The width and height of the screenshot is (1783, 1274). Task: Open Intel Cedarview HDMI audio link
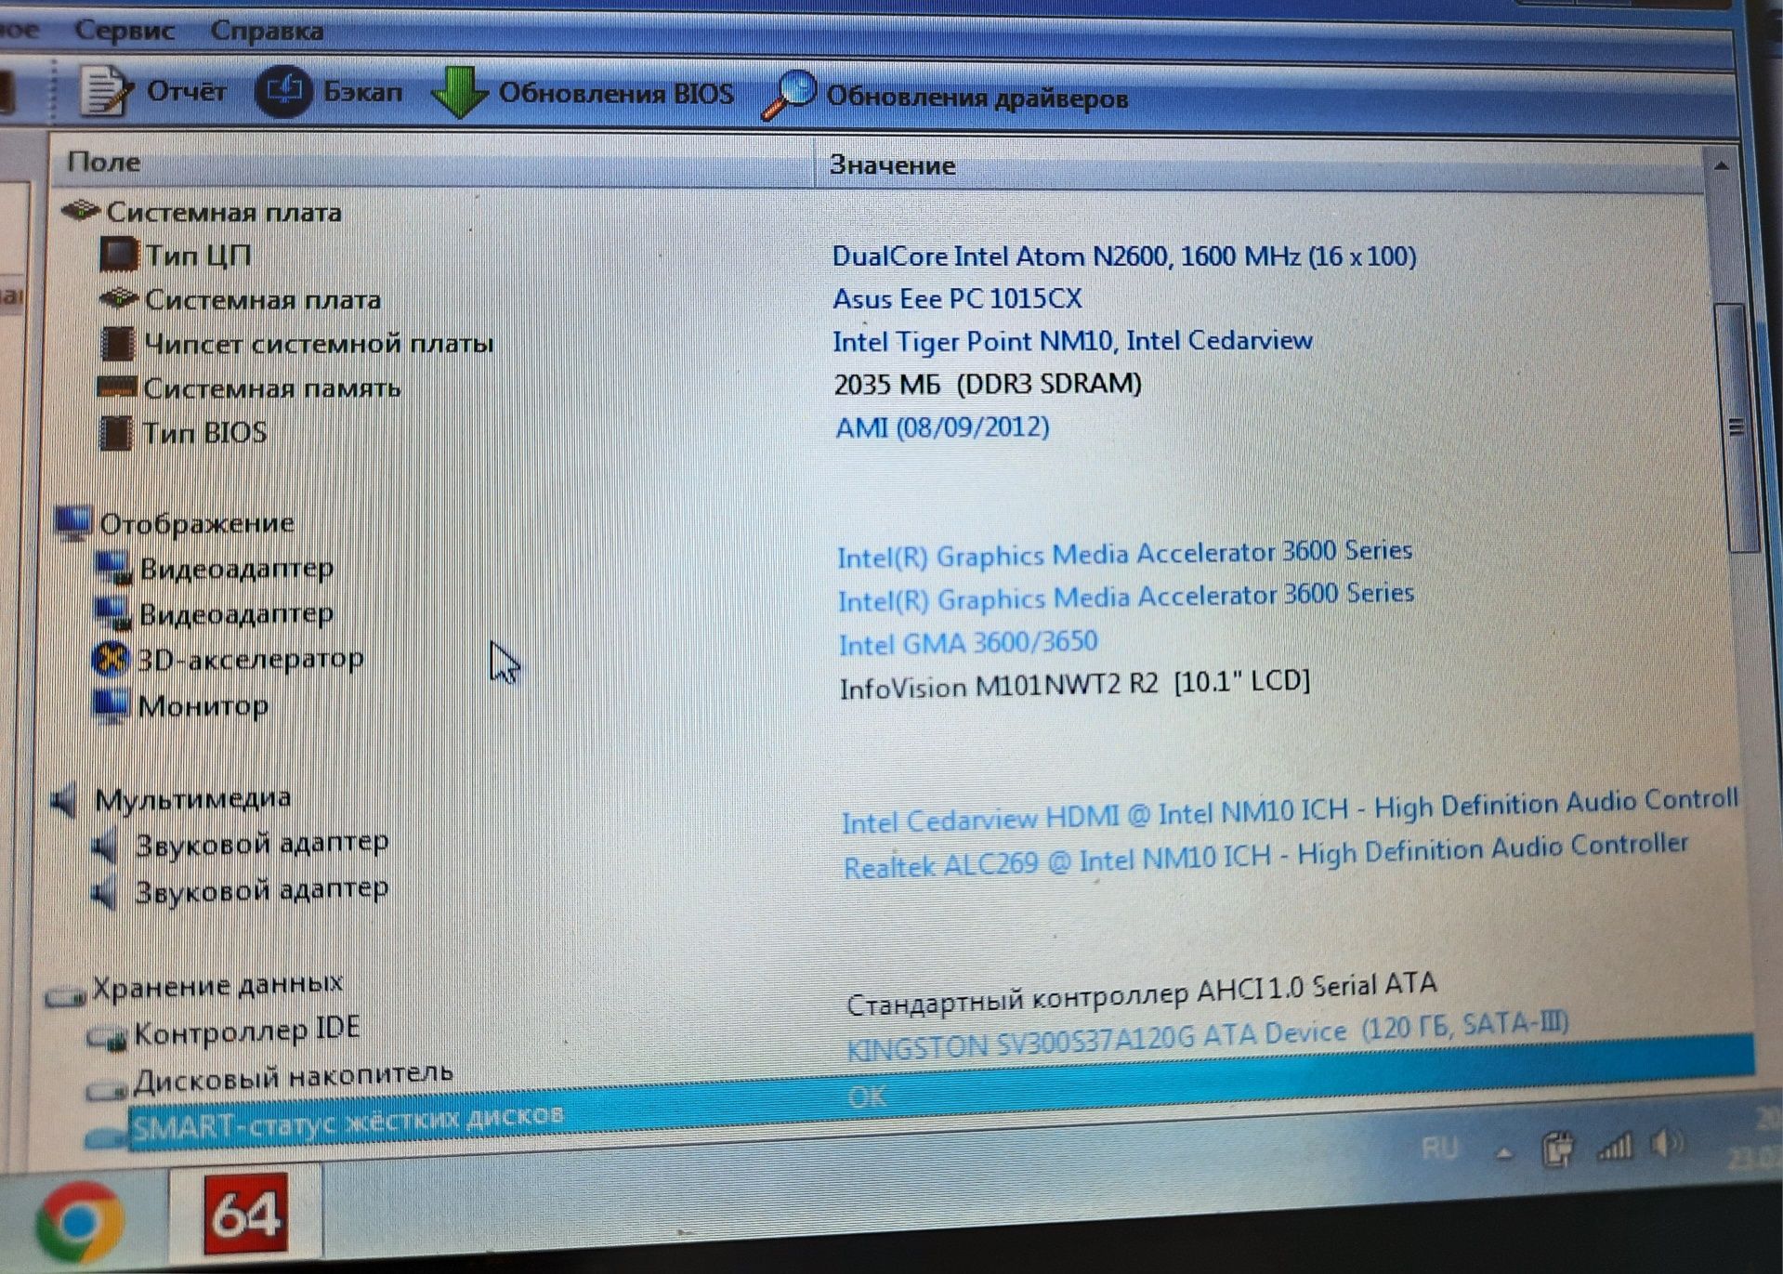point(1290,810)
